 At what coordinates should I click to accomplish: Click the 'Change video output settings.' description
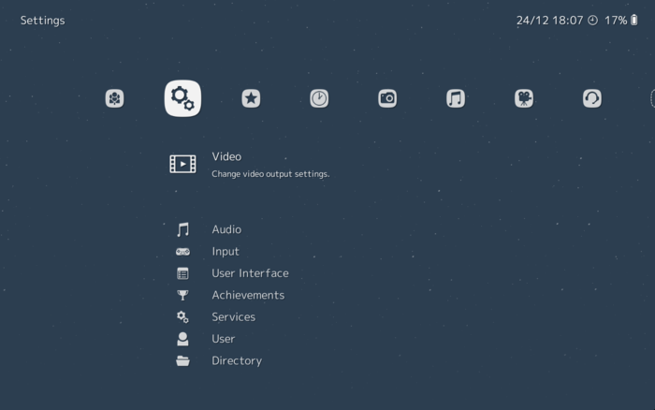point(270,174)
